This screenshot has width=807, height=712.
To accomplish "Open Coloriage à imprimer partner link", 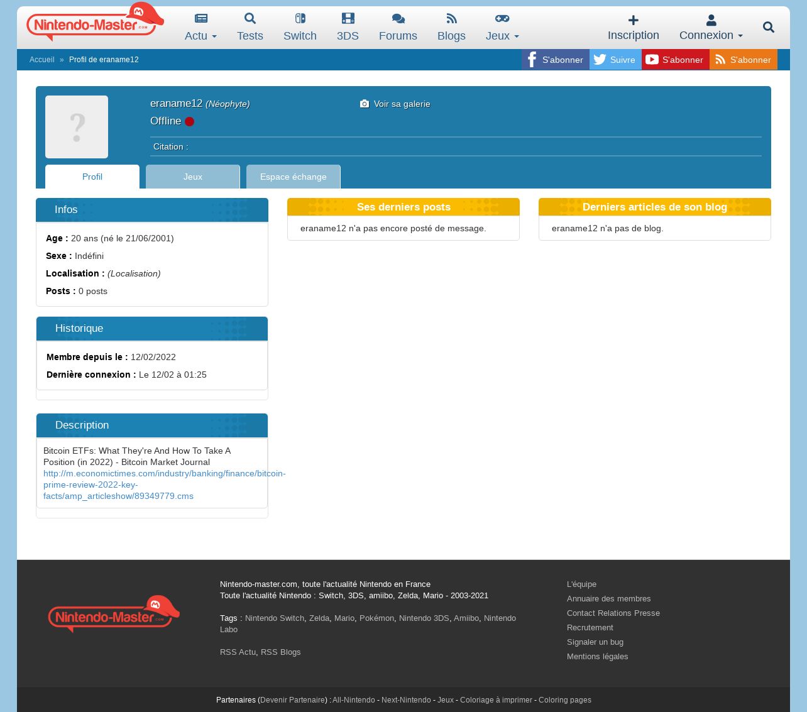I will click(496, 699).
